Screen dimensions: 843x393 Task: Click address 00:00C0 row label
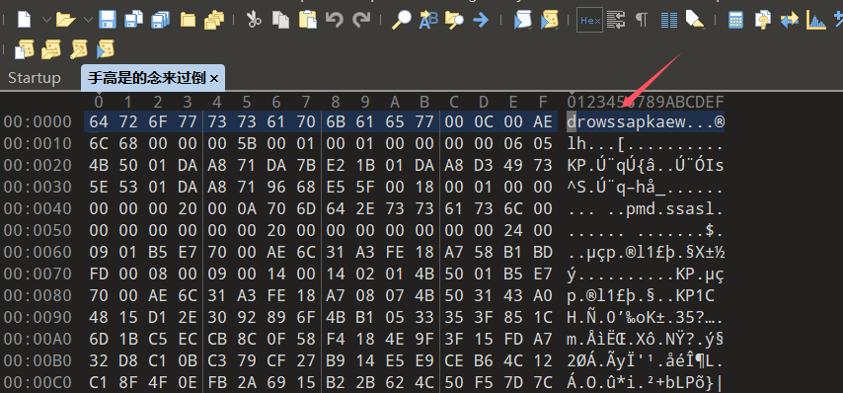pyautogui.click(x=38, y=382)
